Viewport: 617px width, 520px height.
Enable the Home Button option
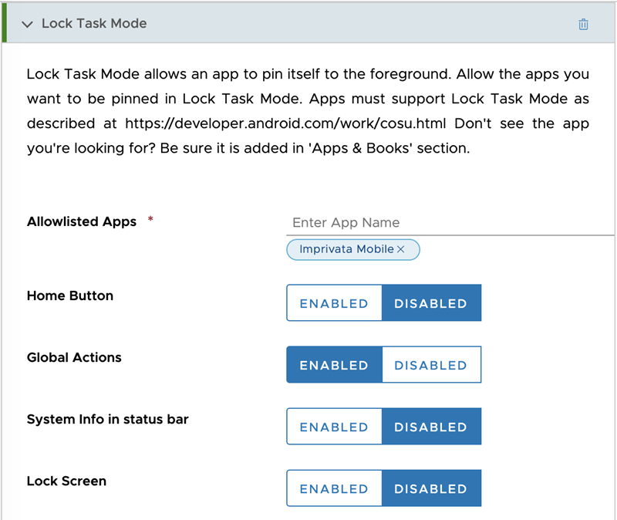(x=334, y=303)
